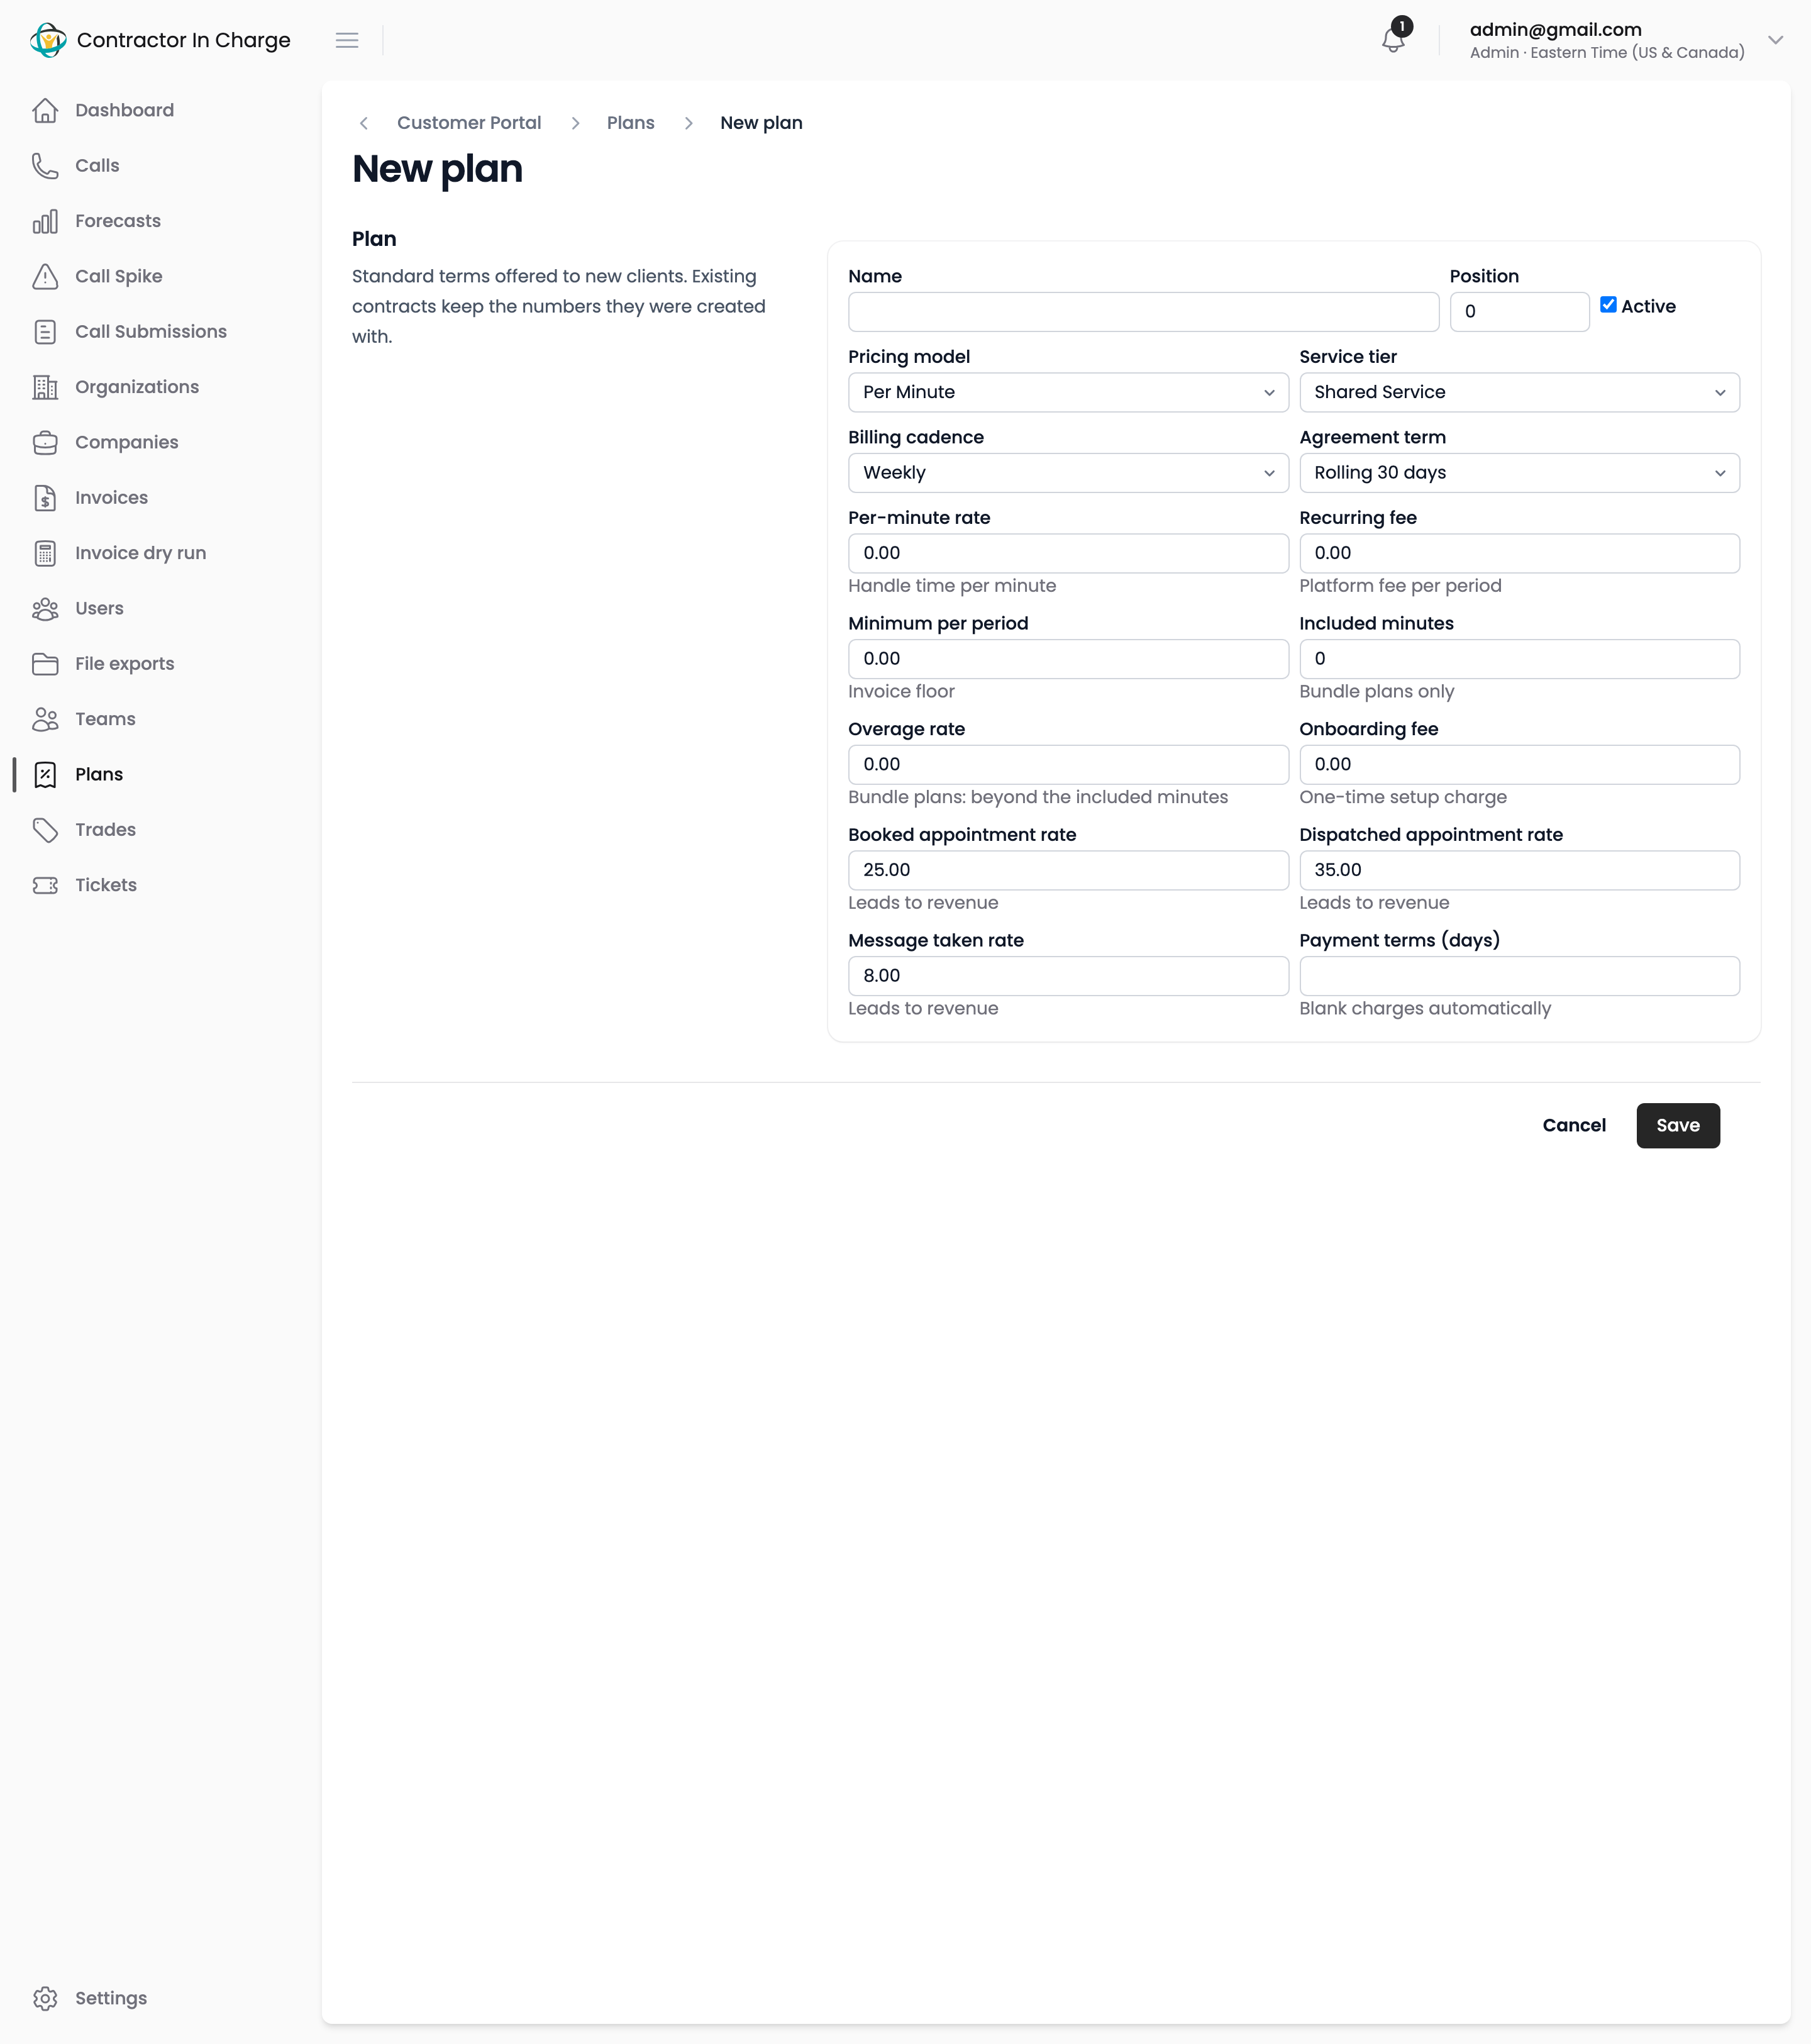The height and width of the screenshot is (2044, 1811).
Task: Uncheck the Active checkbox
Action: pos(1608,305)
